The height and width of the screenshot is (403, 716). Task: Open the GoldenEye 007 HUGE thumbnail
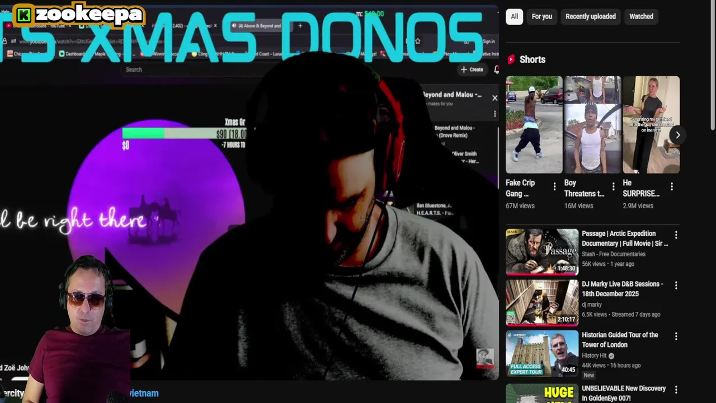(542, 393)
